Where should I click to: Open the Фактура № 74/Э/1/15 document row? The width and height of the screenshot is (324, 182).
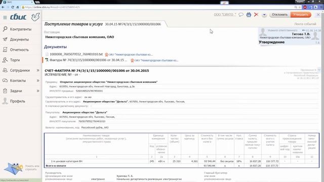[88, 60]
